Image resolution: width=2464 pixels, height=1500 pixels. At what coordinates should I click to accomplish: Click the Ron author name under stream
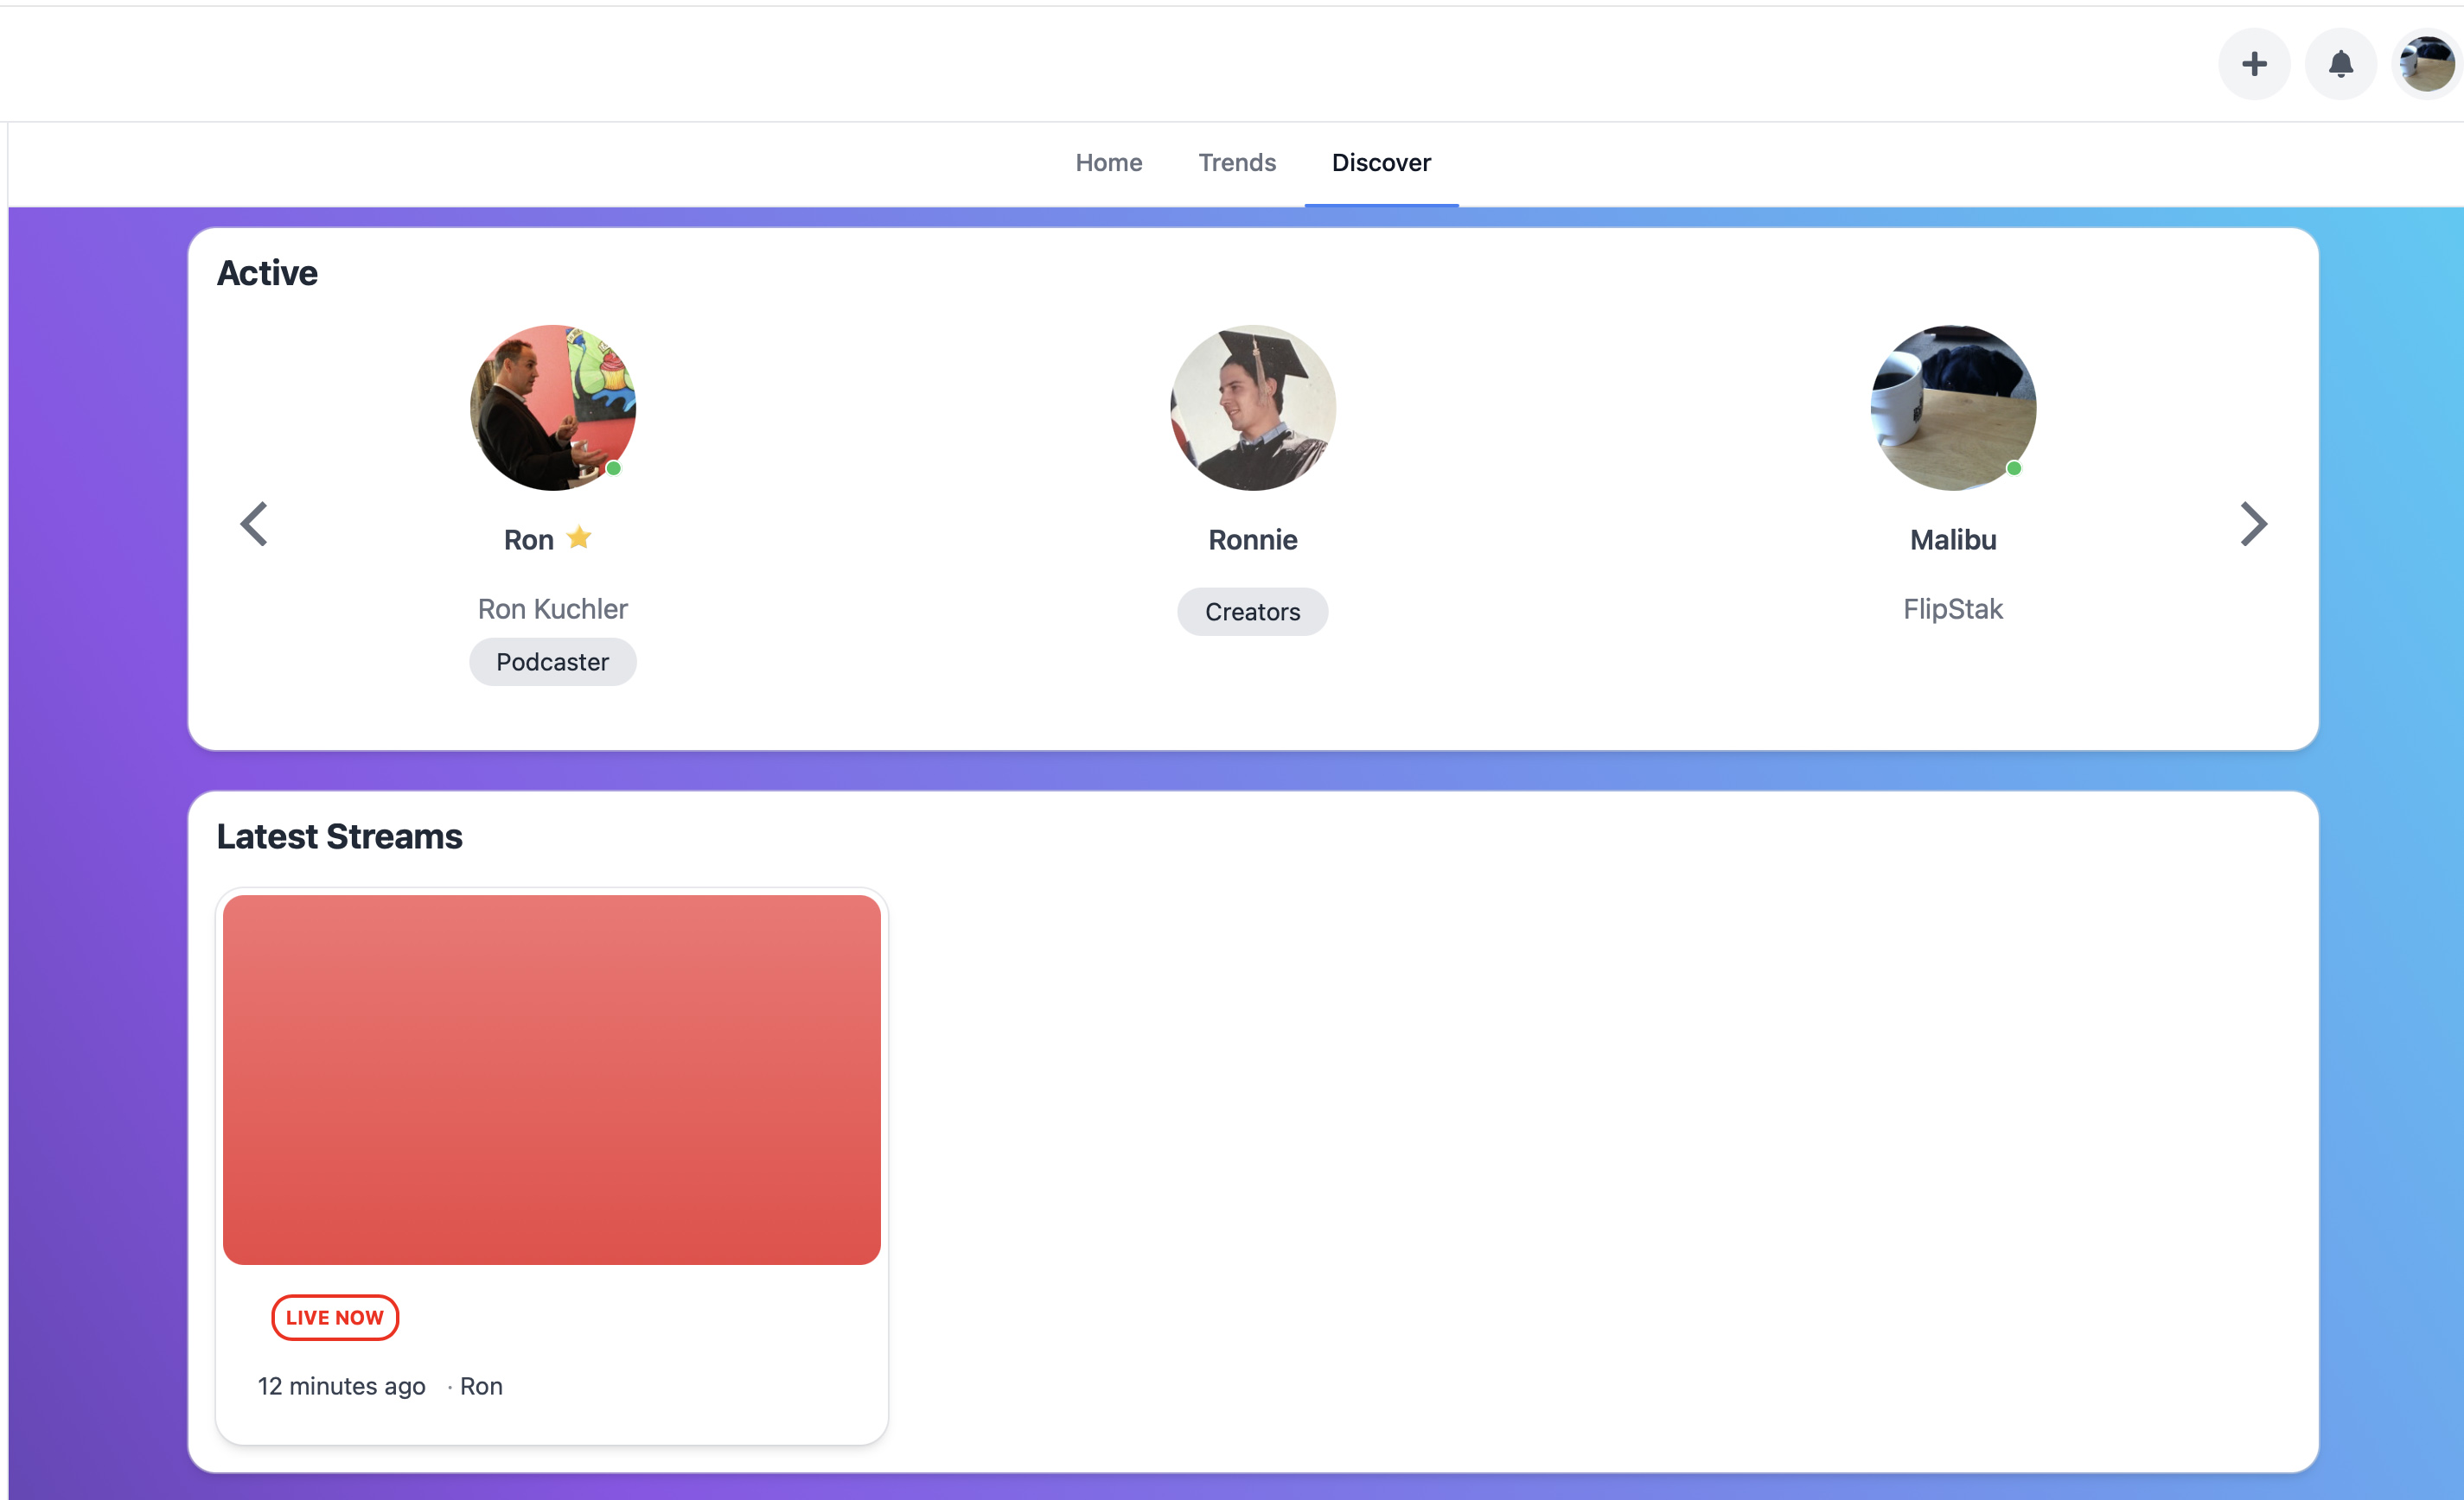481,1386
